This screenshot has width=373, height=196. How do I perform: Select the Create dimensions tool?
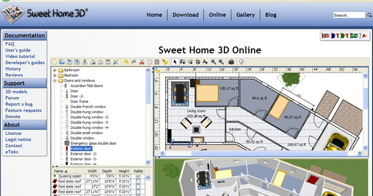pyautogui.click(x=198, y=62)
